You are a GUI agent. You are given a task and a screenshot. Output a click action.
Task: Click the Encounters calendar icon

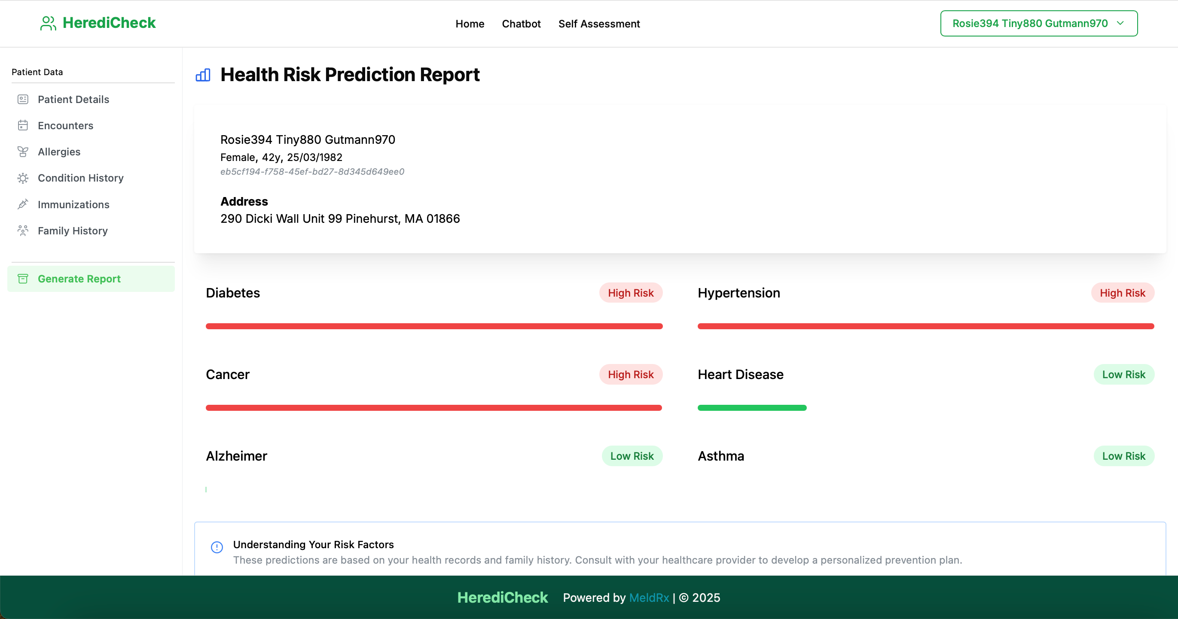tap(23, 125)
